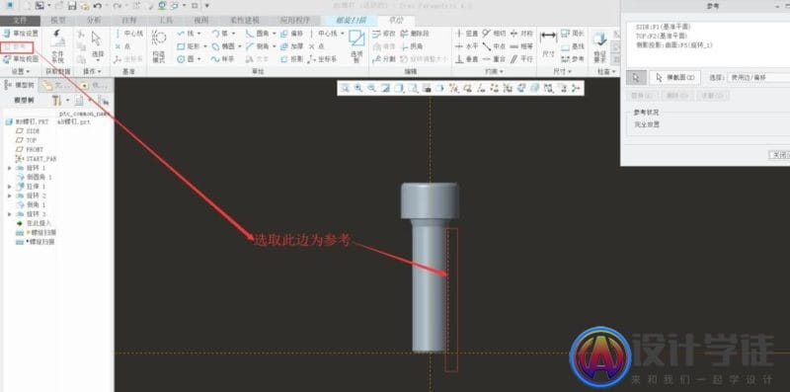Expand the 旋转 2 feature in model tree
The height and width of the screenshot is (392, 790).
[x=10, y=196]
